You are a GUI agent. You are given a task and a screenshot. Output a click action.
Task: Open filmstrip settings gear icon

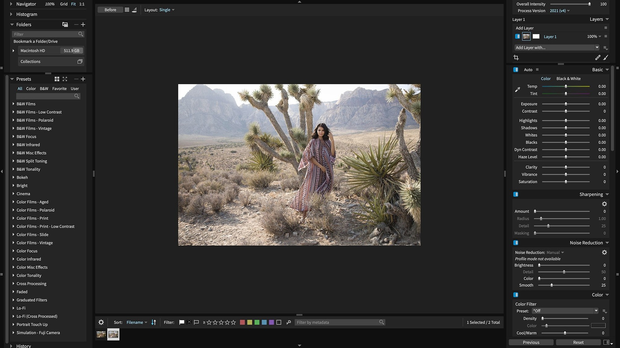(101, 322)
